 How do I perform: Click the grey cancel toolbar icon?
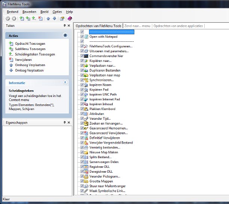pyautogui.click(x=14, y=19)
